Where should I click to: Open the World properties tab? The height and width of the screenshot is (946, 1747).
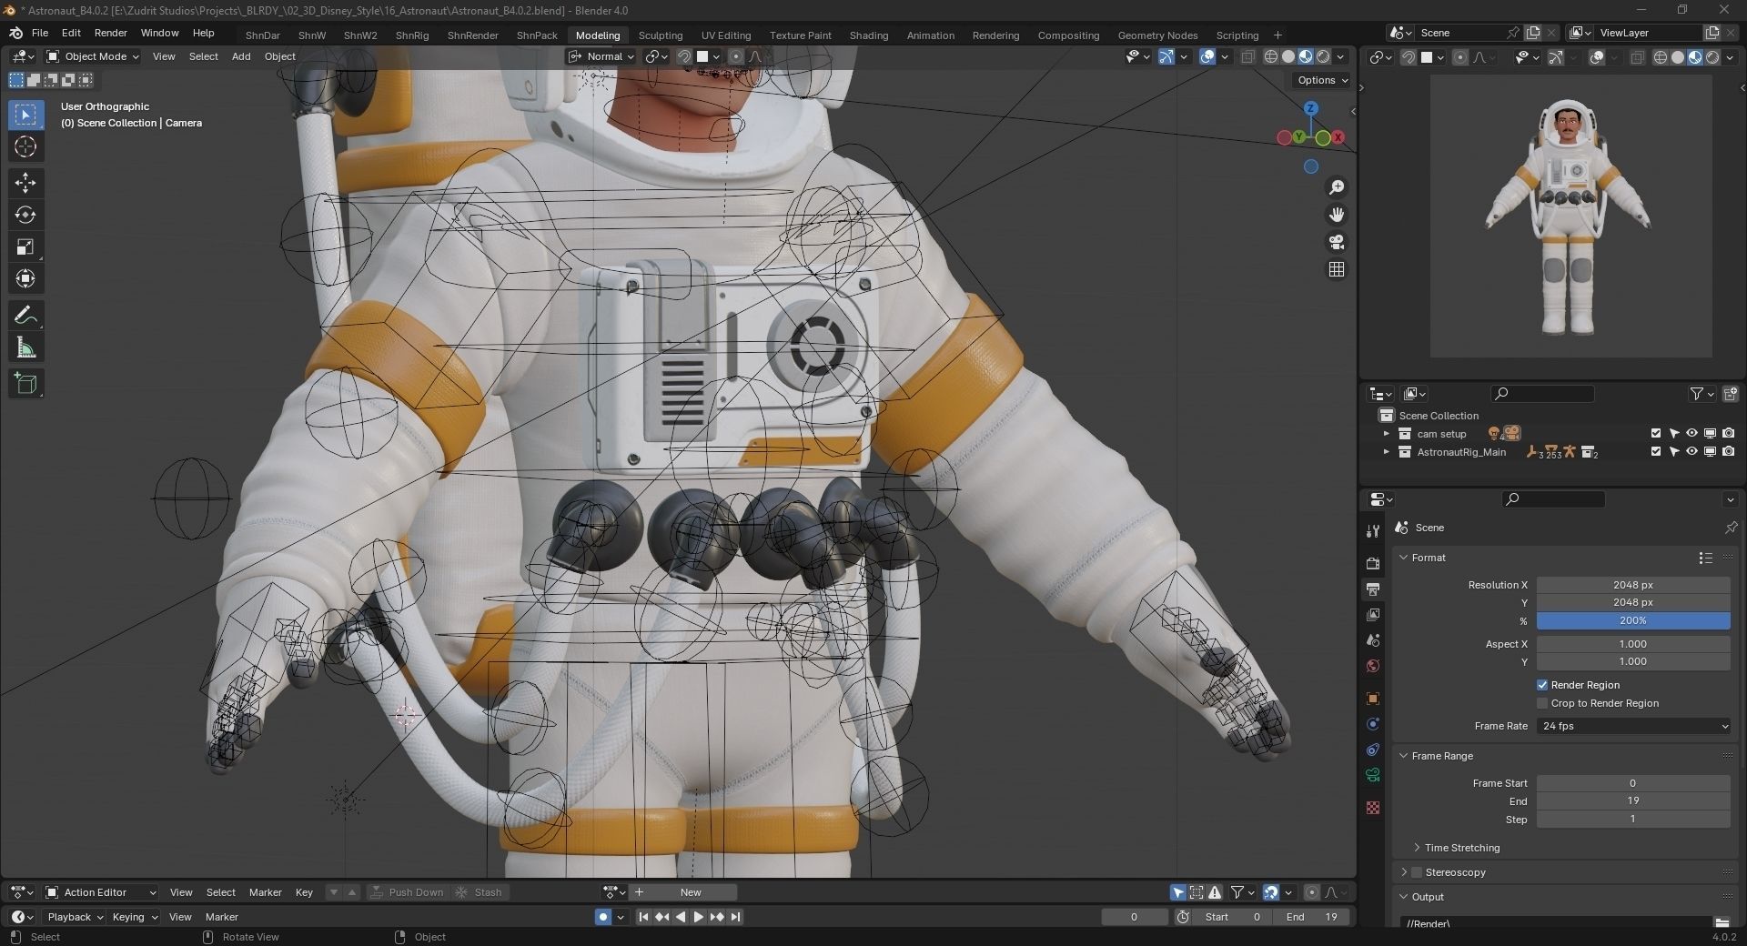[x=1373, y=666]
